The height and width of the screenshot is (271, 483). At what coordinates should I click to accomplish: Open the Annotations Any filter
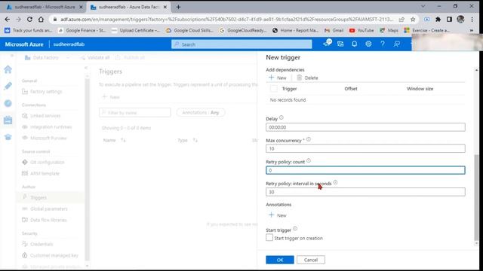click(201, 113)
